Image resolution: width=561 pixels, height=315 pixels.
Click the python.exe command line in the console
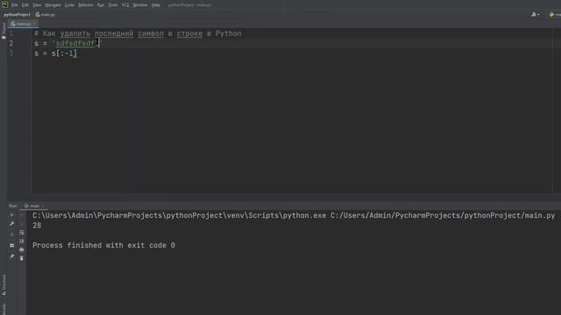294,216
